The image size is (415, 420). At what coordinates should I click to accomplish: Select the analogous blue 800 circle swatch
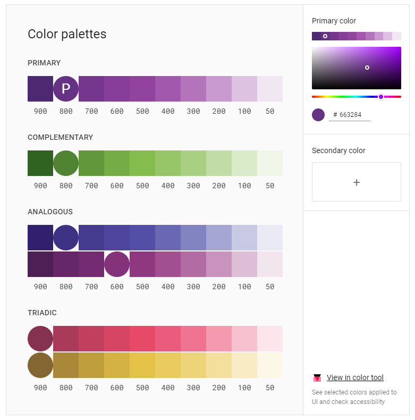click(66, 238)
